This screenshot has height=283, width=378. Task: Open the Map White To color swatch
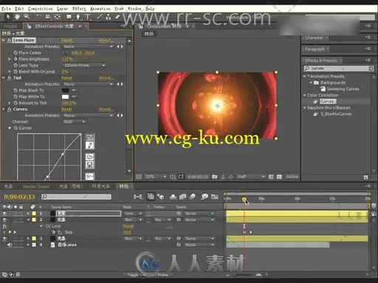pos(65,97)
